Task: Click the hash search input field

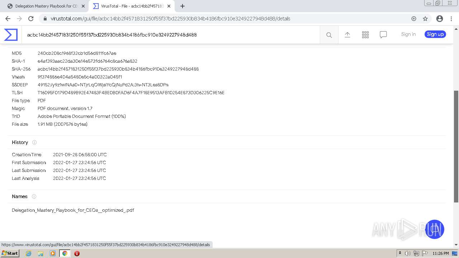Action: pyautogui.click(x=171, y=35)
